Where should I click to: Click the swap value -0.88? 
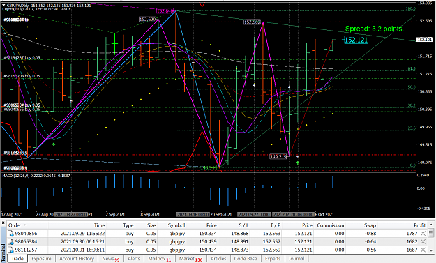[x=371, y=234]
